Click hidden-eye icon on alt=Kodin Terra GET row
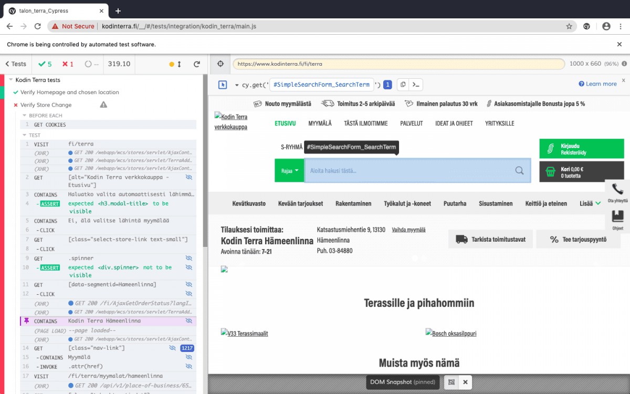Screen dimensions: 630x394 tap(189, 178)
